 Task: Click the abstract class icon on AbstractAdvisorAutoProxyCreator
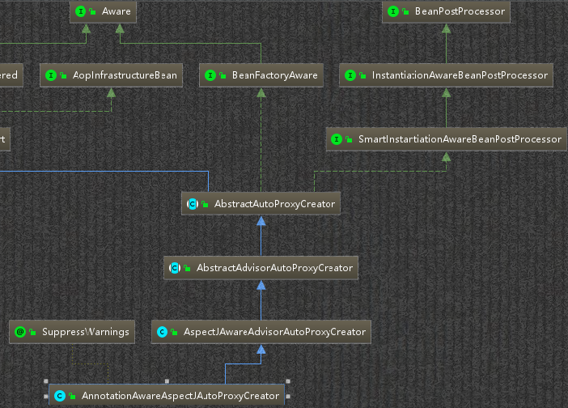175,267
